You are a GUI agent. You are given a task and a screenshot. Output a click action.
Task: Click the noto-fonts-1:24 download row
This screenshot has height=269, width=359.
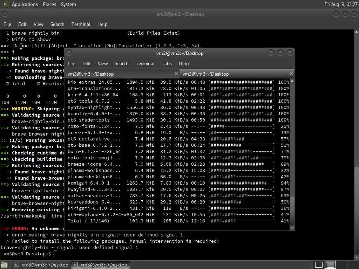[x=178, y=126]
